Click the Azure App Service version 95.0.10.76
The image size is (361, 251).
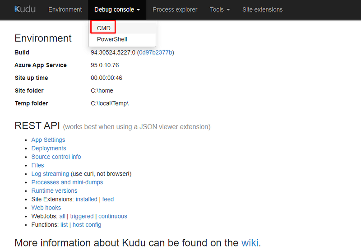coord(105,65)
